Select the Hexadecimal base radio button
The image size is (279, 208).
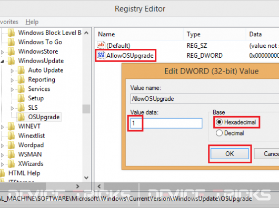coord(219,122)
